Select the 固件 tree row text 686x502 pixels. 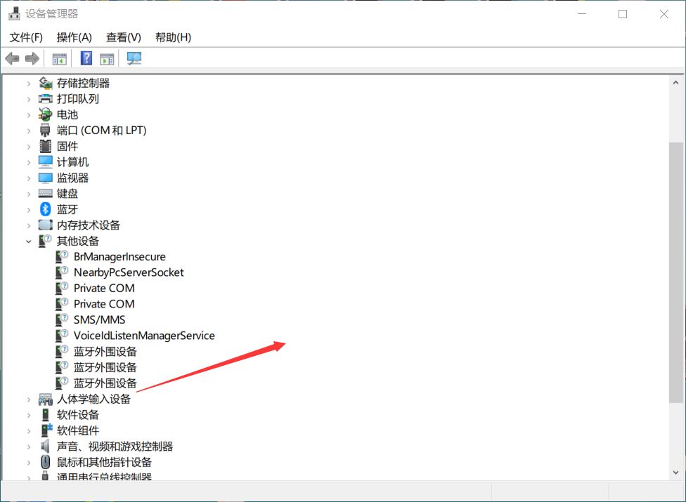click(x=67, y=146)
